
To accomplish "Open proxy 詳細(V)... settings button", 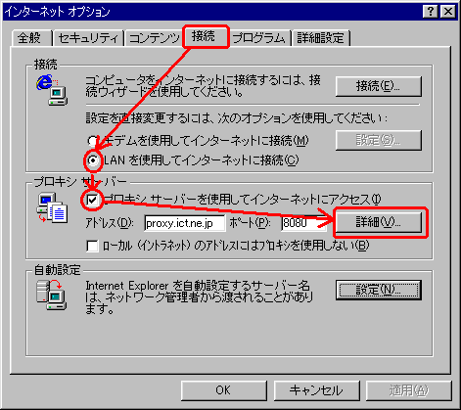I will pos(379,222).
